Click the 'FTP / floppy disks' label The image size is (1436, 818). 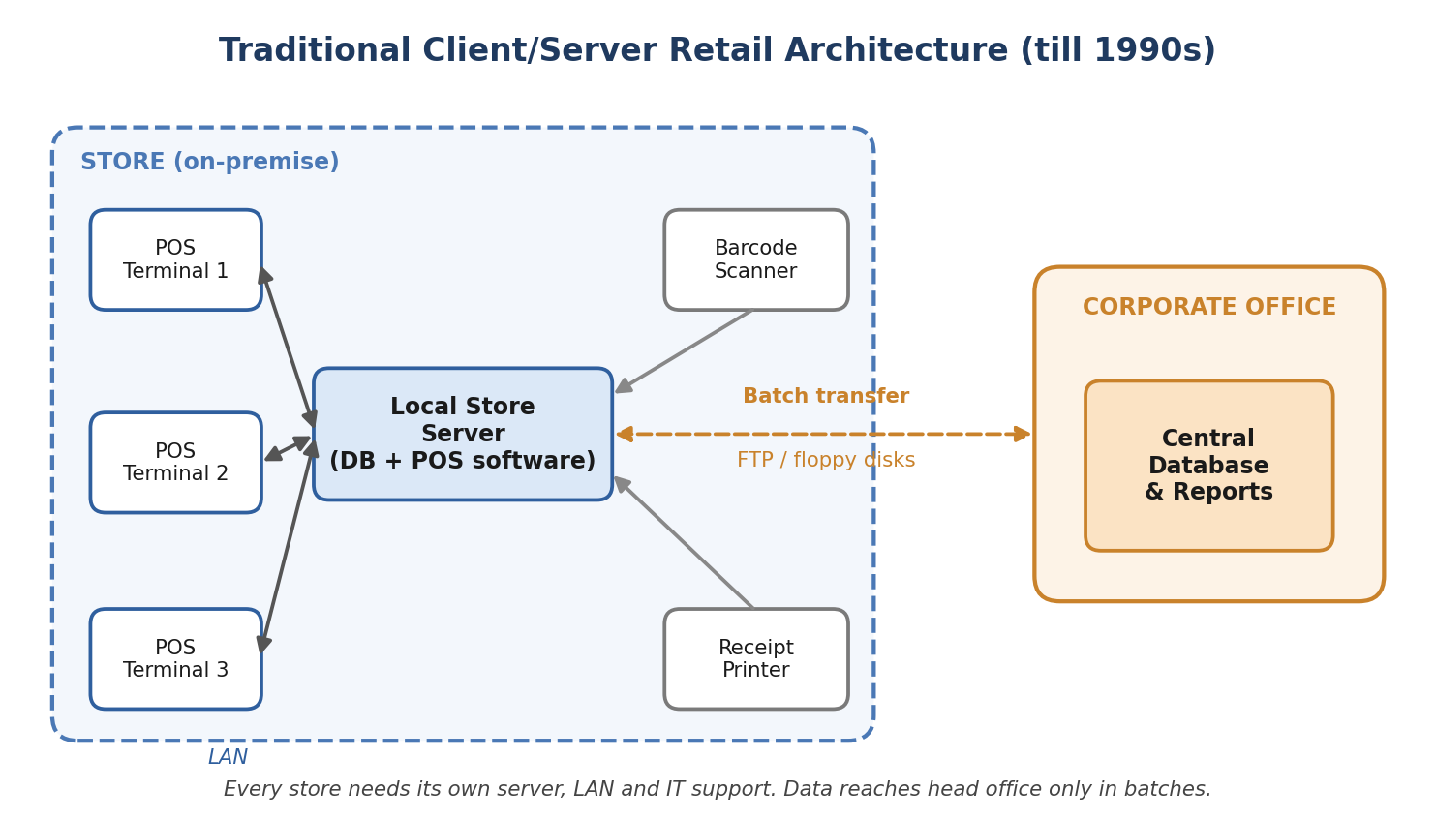click(x=826, y=461)
